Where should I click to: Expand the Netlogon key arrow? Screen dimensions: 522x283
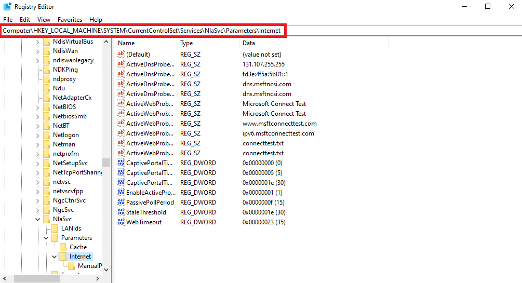(x=37, y=135)
